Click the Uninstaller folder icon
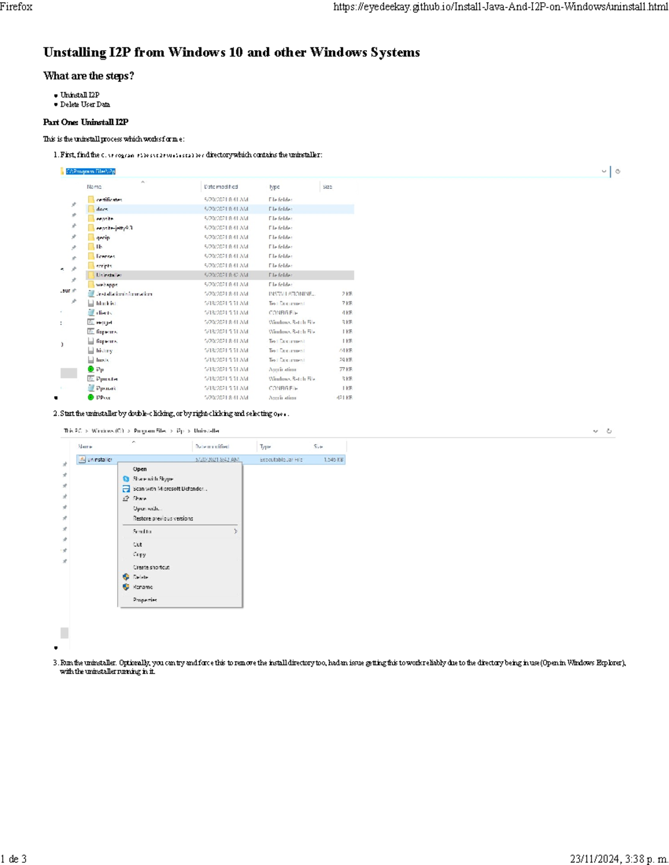The width and height of the screenshot is (669, 865). click(x=91, y=275)
